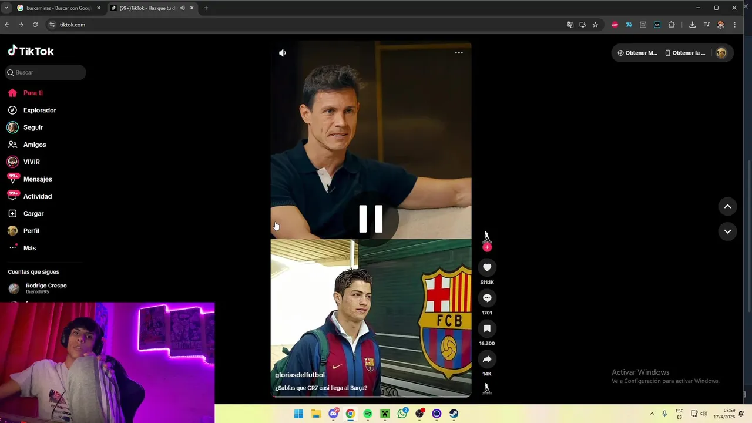Save the video with the bookmark icon
Image resolution: width=752 pixels, height=423 pixels.
tap(487, 328)
